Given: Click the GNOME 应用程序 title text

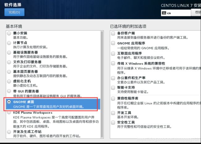Looking at the screenshot, I should click(131, 43).
